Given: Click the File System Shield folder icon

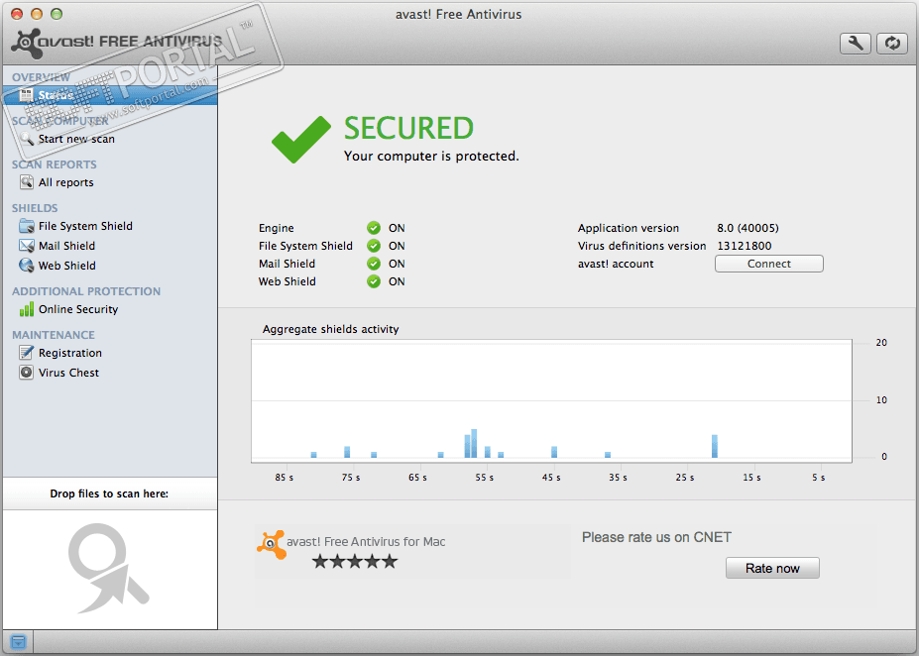Looking at the screenshot, I should [27, 226].
